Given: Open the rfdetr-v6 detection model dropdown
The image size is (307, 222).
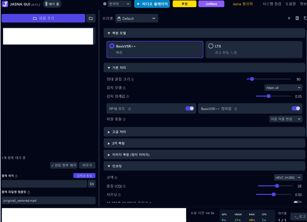Looking at the screenshot, I should click(x=283, y=88).
